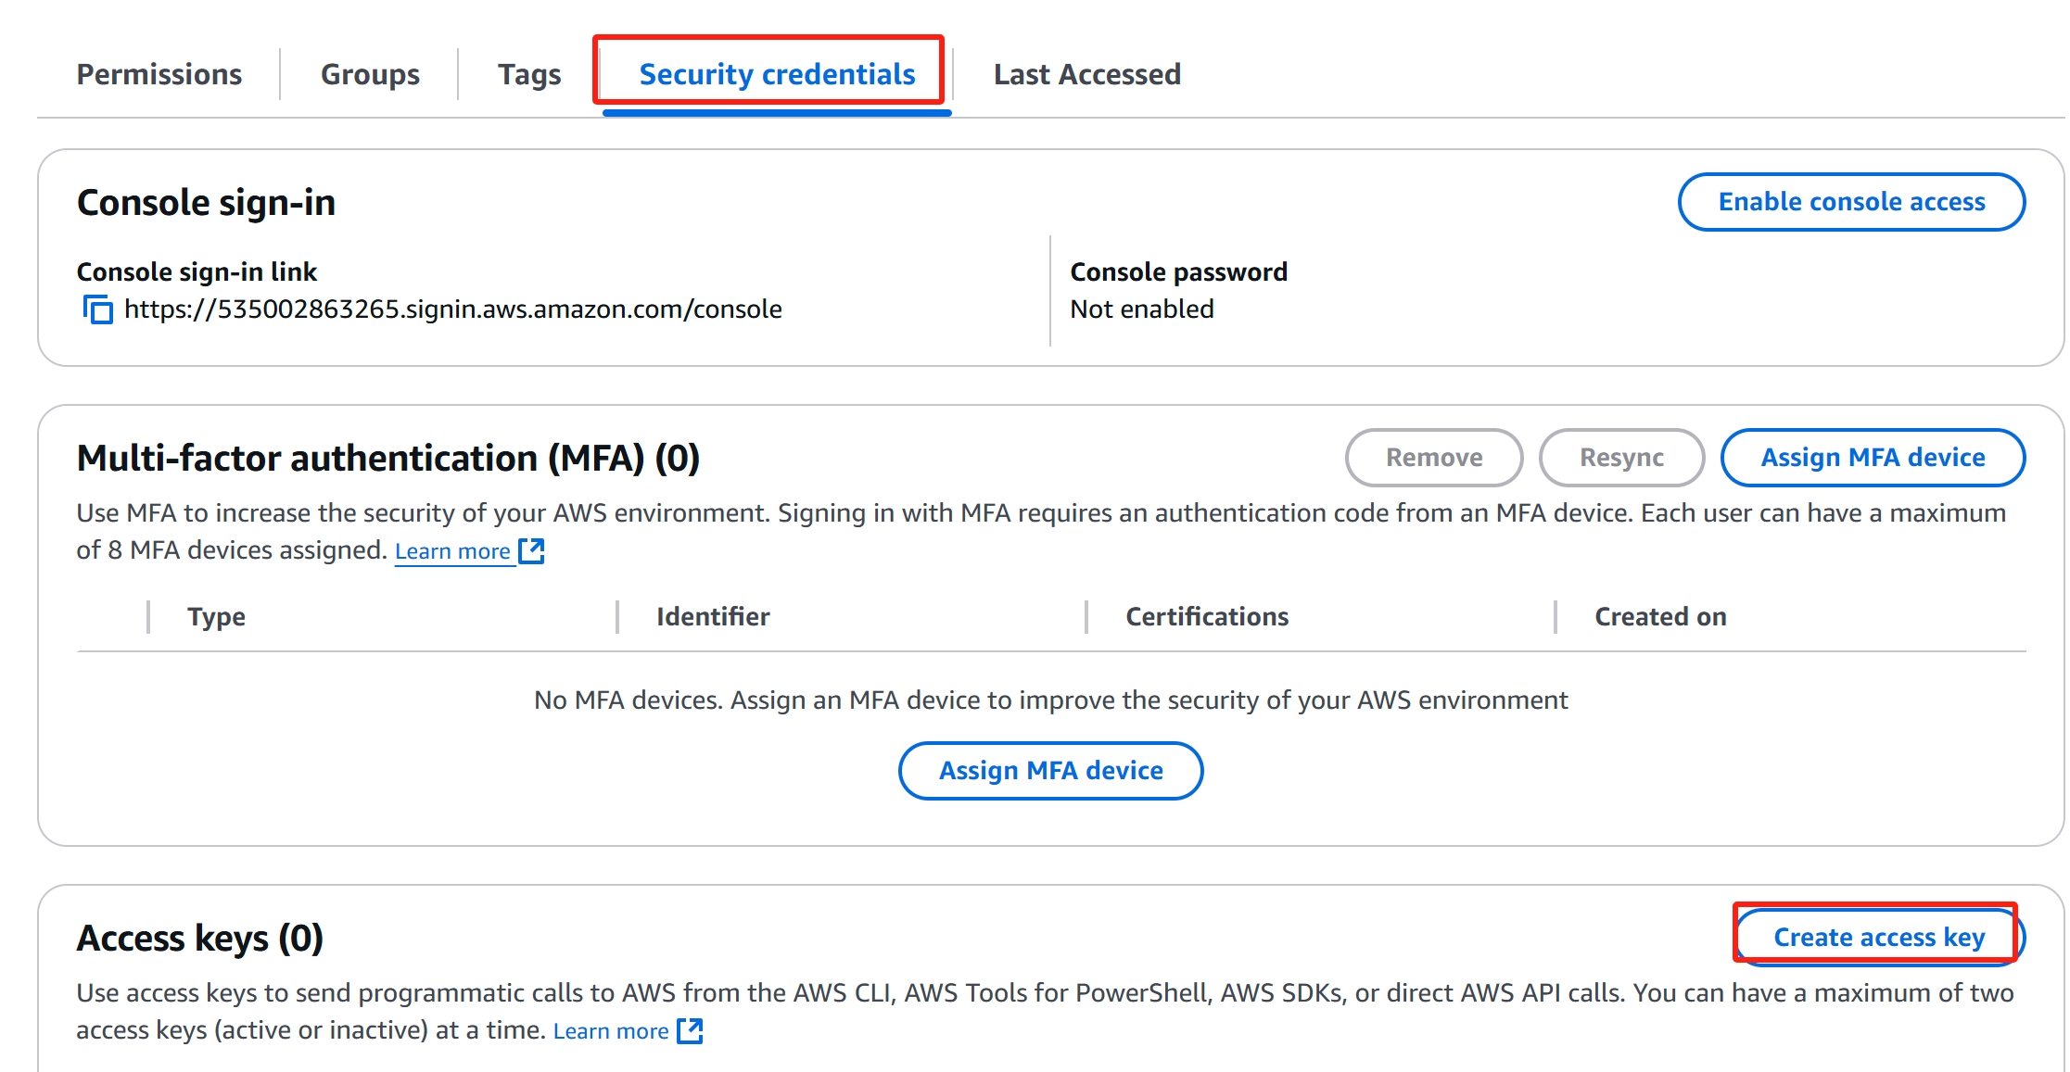Assign MFA device from the header button
Image resolution: width=2070 pixels, height=1072 pixels.
(x=1873, y=458)
